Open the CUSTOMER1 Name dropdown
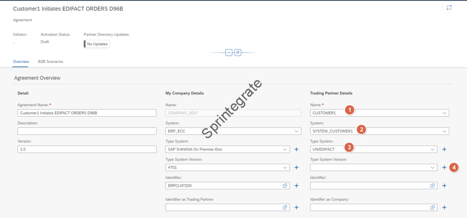 (444, 113)
